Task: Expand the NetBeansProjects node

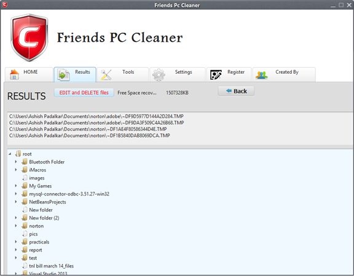Action: coord(16,202)
